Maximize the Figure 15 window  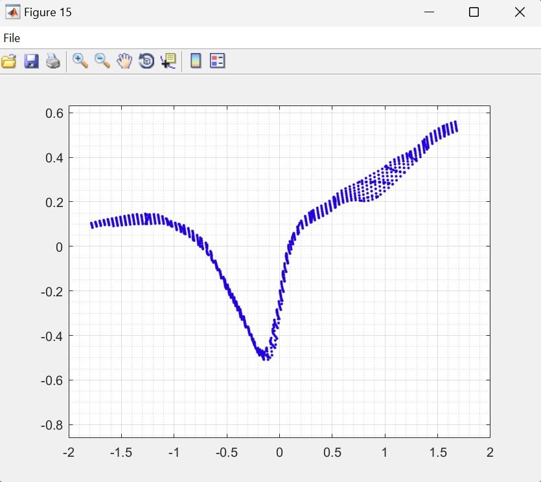(474, 12)
